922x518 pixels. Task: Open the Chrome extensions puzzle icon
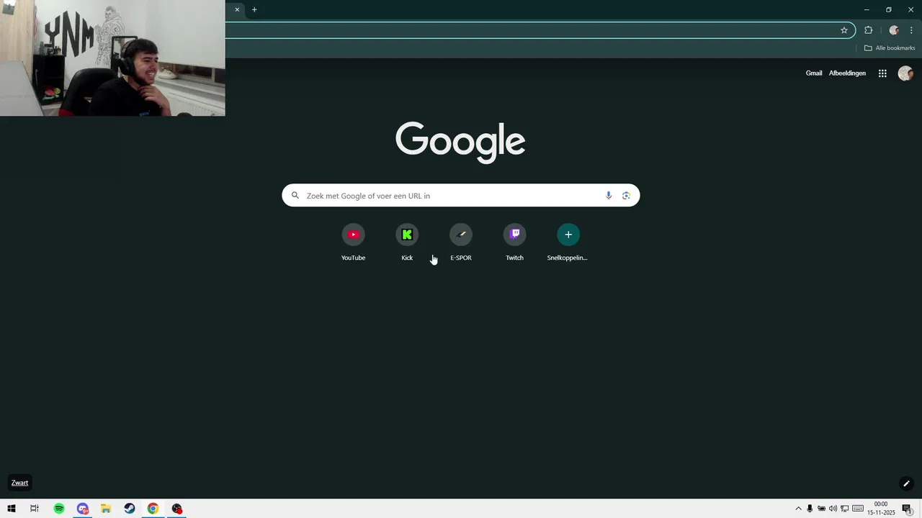click(x=868, y=30)
